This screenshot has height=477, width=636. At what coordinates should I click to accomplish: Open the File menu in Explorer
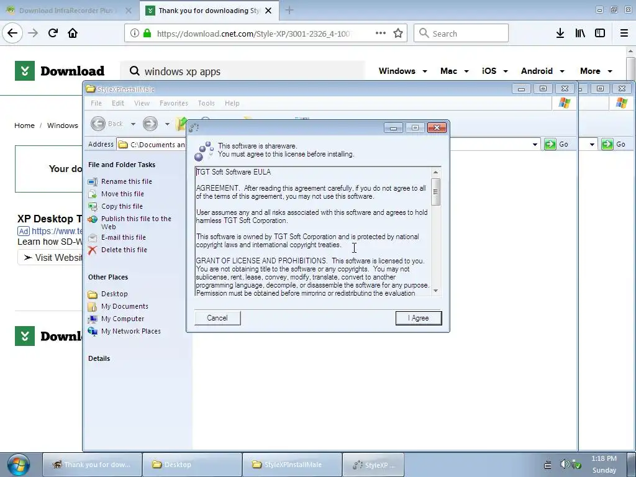tap(96, 103)
